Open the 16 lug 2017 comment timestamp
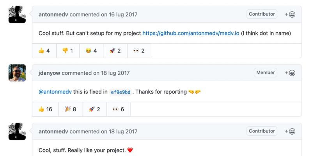Image resolution: width=312 pixels, height=156 pixels. pos(115,14)
